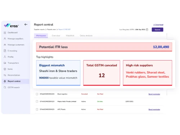Open the Watchlist tab
180x135 pixels.
(x=70, y=36)
